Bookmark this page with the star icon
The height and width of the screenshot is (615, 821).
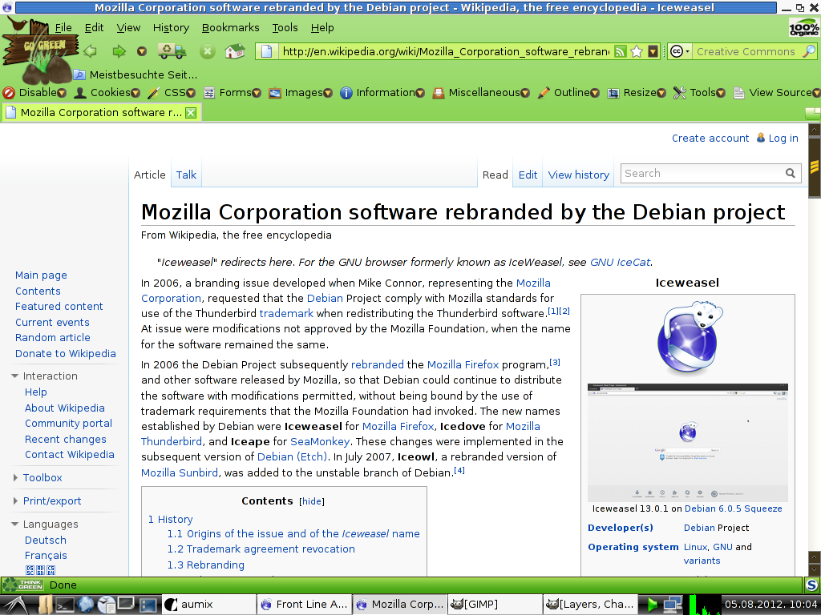coord(637,51)
